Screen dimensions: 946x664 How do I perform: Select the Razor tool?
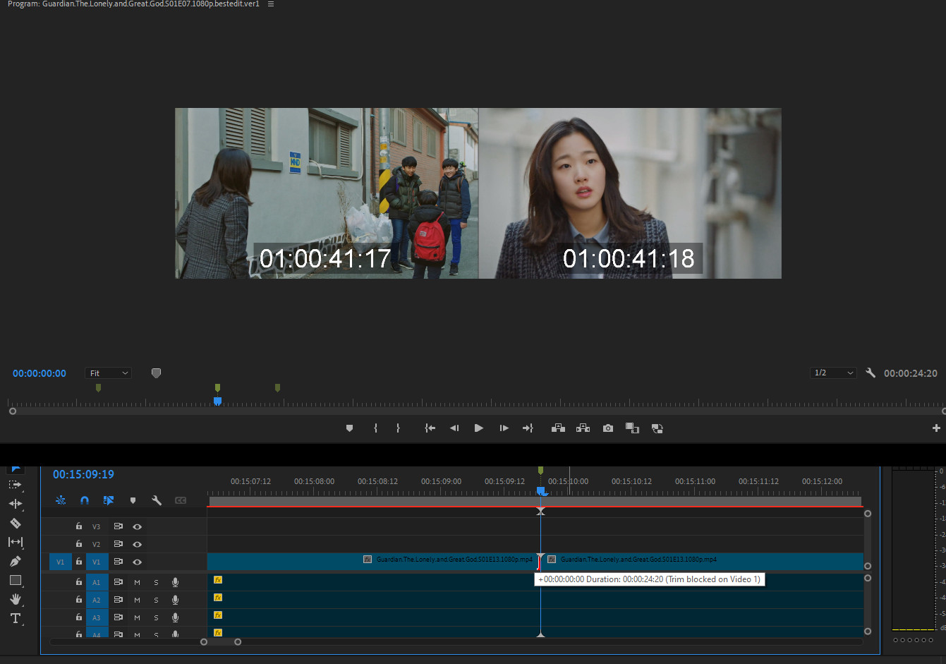(15, 524)
